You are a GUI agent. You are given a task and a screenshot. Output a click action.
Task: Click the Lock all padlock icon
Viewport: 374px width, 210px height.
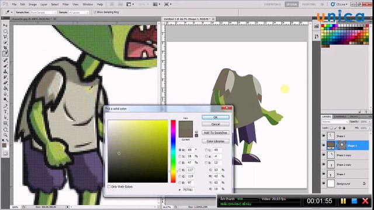pos(344,128)
